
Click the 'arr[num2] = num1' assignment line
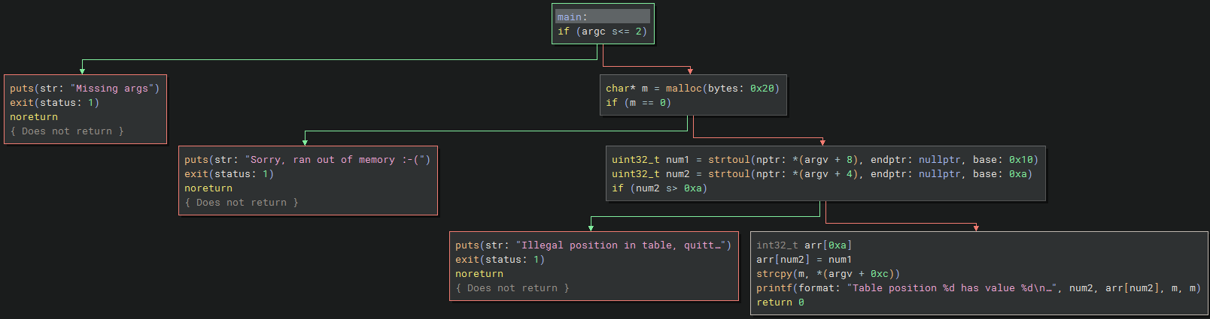tap(804, 260)
